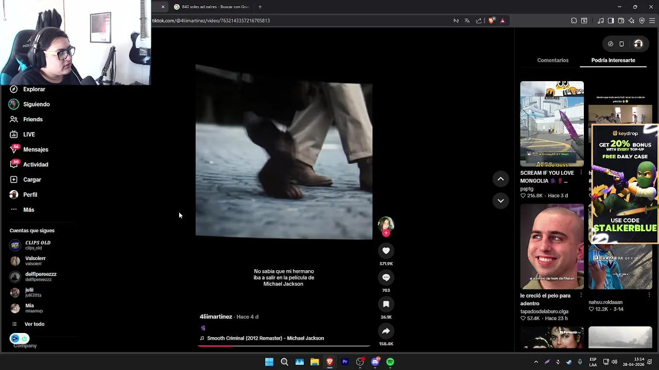Open Discord from the taskbar
659x370 pixels.
(x=375, y=362)
